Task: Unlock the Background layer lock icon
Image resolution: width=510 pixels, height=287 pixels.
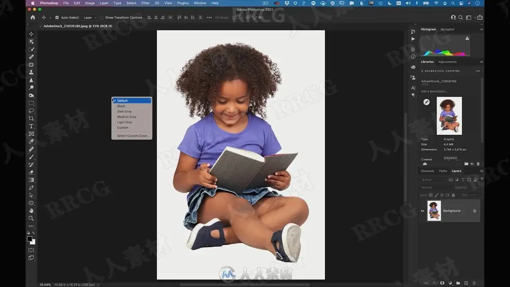Action: click(x=475, y=211)
